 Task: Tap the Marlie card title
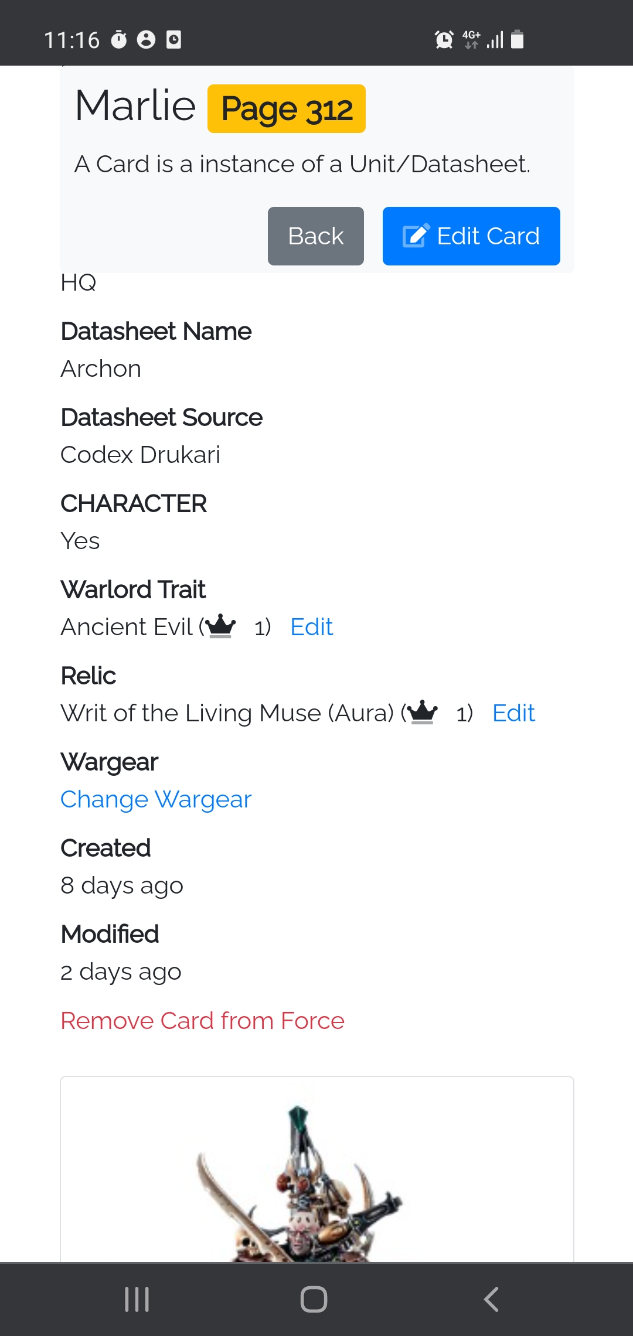pyautogui.click(x=135, y=106)
